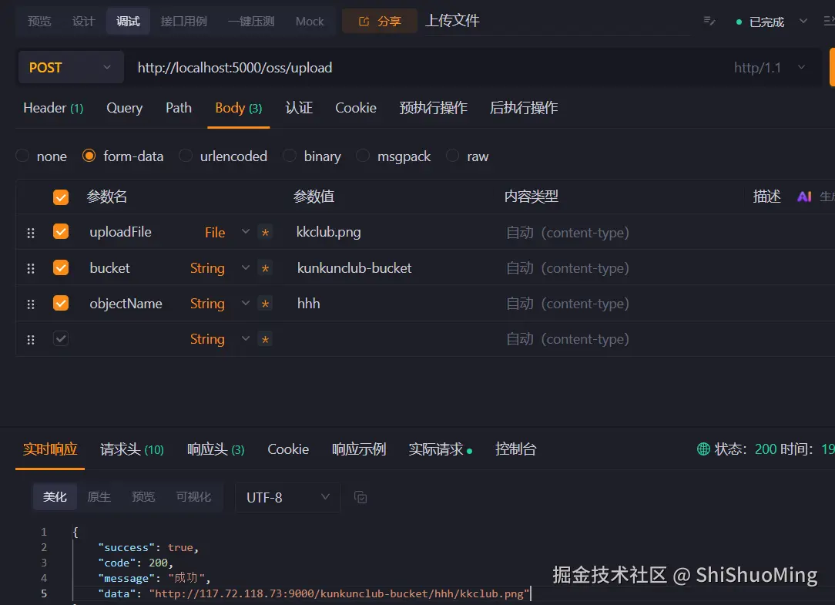Toggle required star for uploadFile
Screen dimensions: 835x605
click(x=265, y=233)
